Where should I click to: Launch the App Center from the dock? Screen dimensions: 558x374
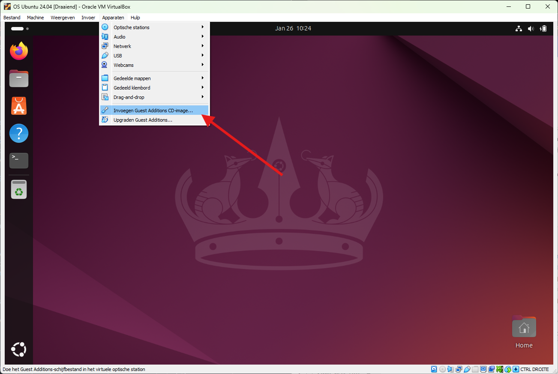point(18,106)
